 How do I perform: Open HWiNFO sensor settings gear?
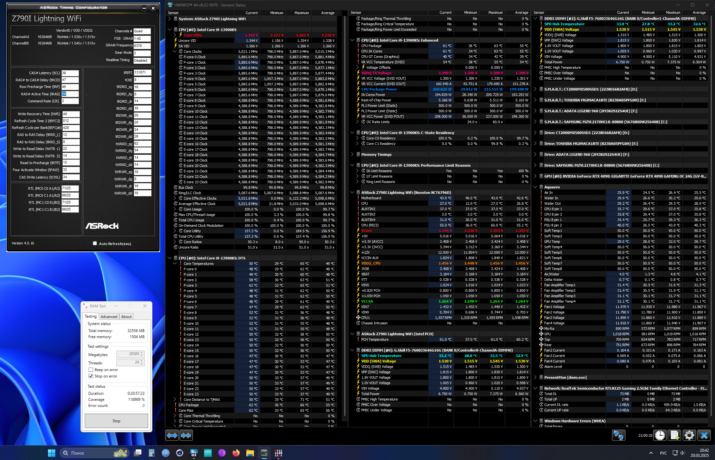tap(689, 435)
